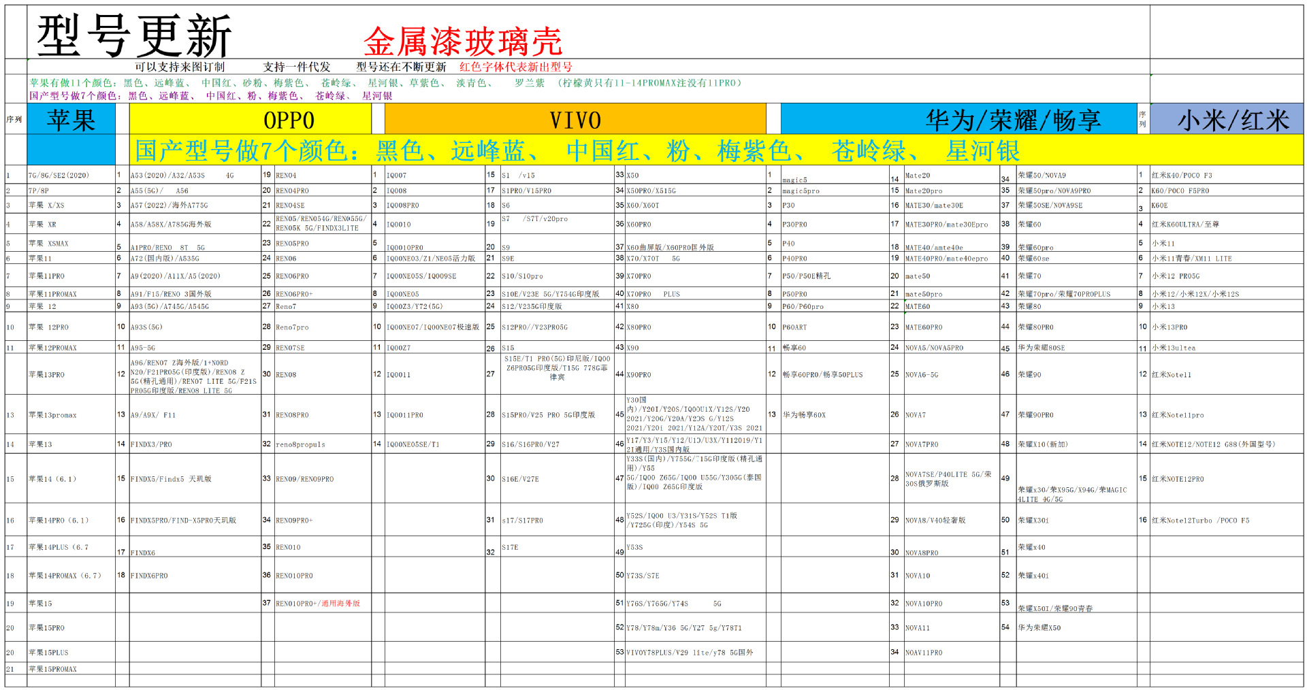Screen dimensions: 1307x690
Task: Select the NOVA11 cell
Action: tap(952, 627)
